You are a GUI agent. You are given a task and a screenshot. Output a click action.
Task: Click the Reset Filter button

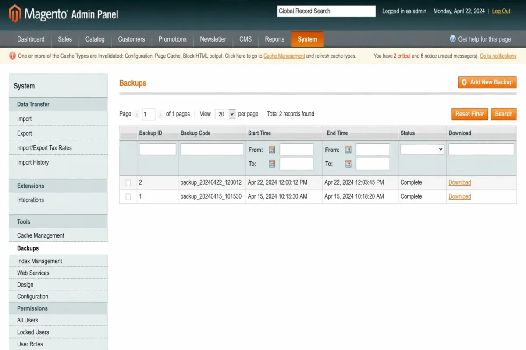pos(469,114)
